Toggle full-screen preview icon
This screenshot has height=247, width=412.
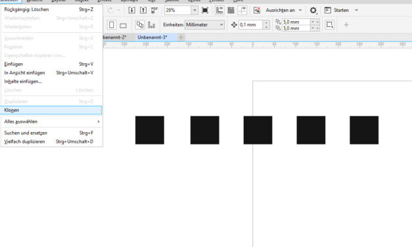pyautogui.click(x=205, y=11)
